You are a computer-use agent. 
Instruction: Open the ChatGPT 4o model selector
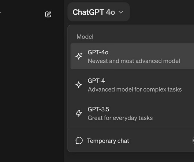[98, 12]
